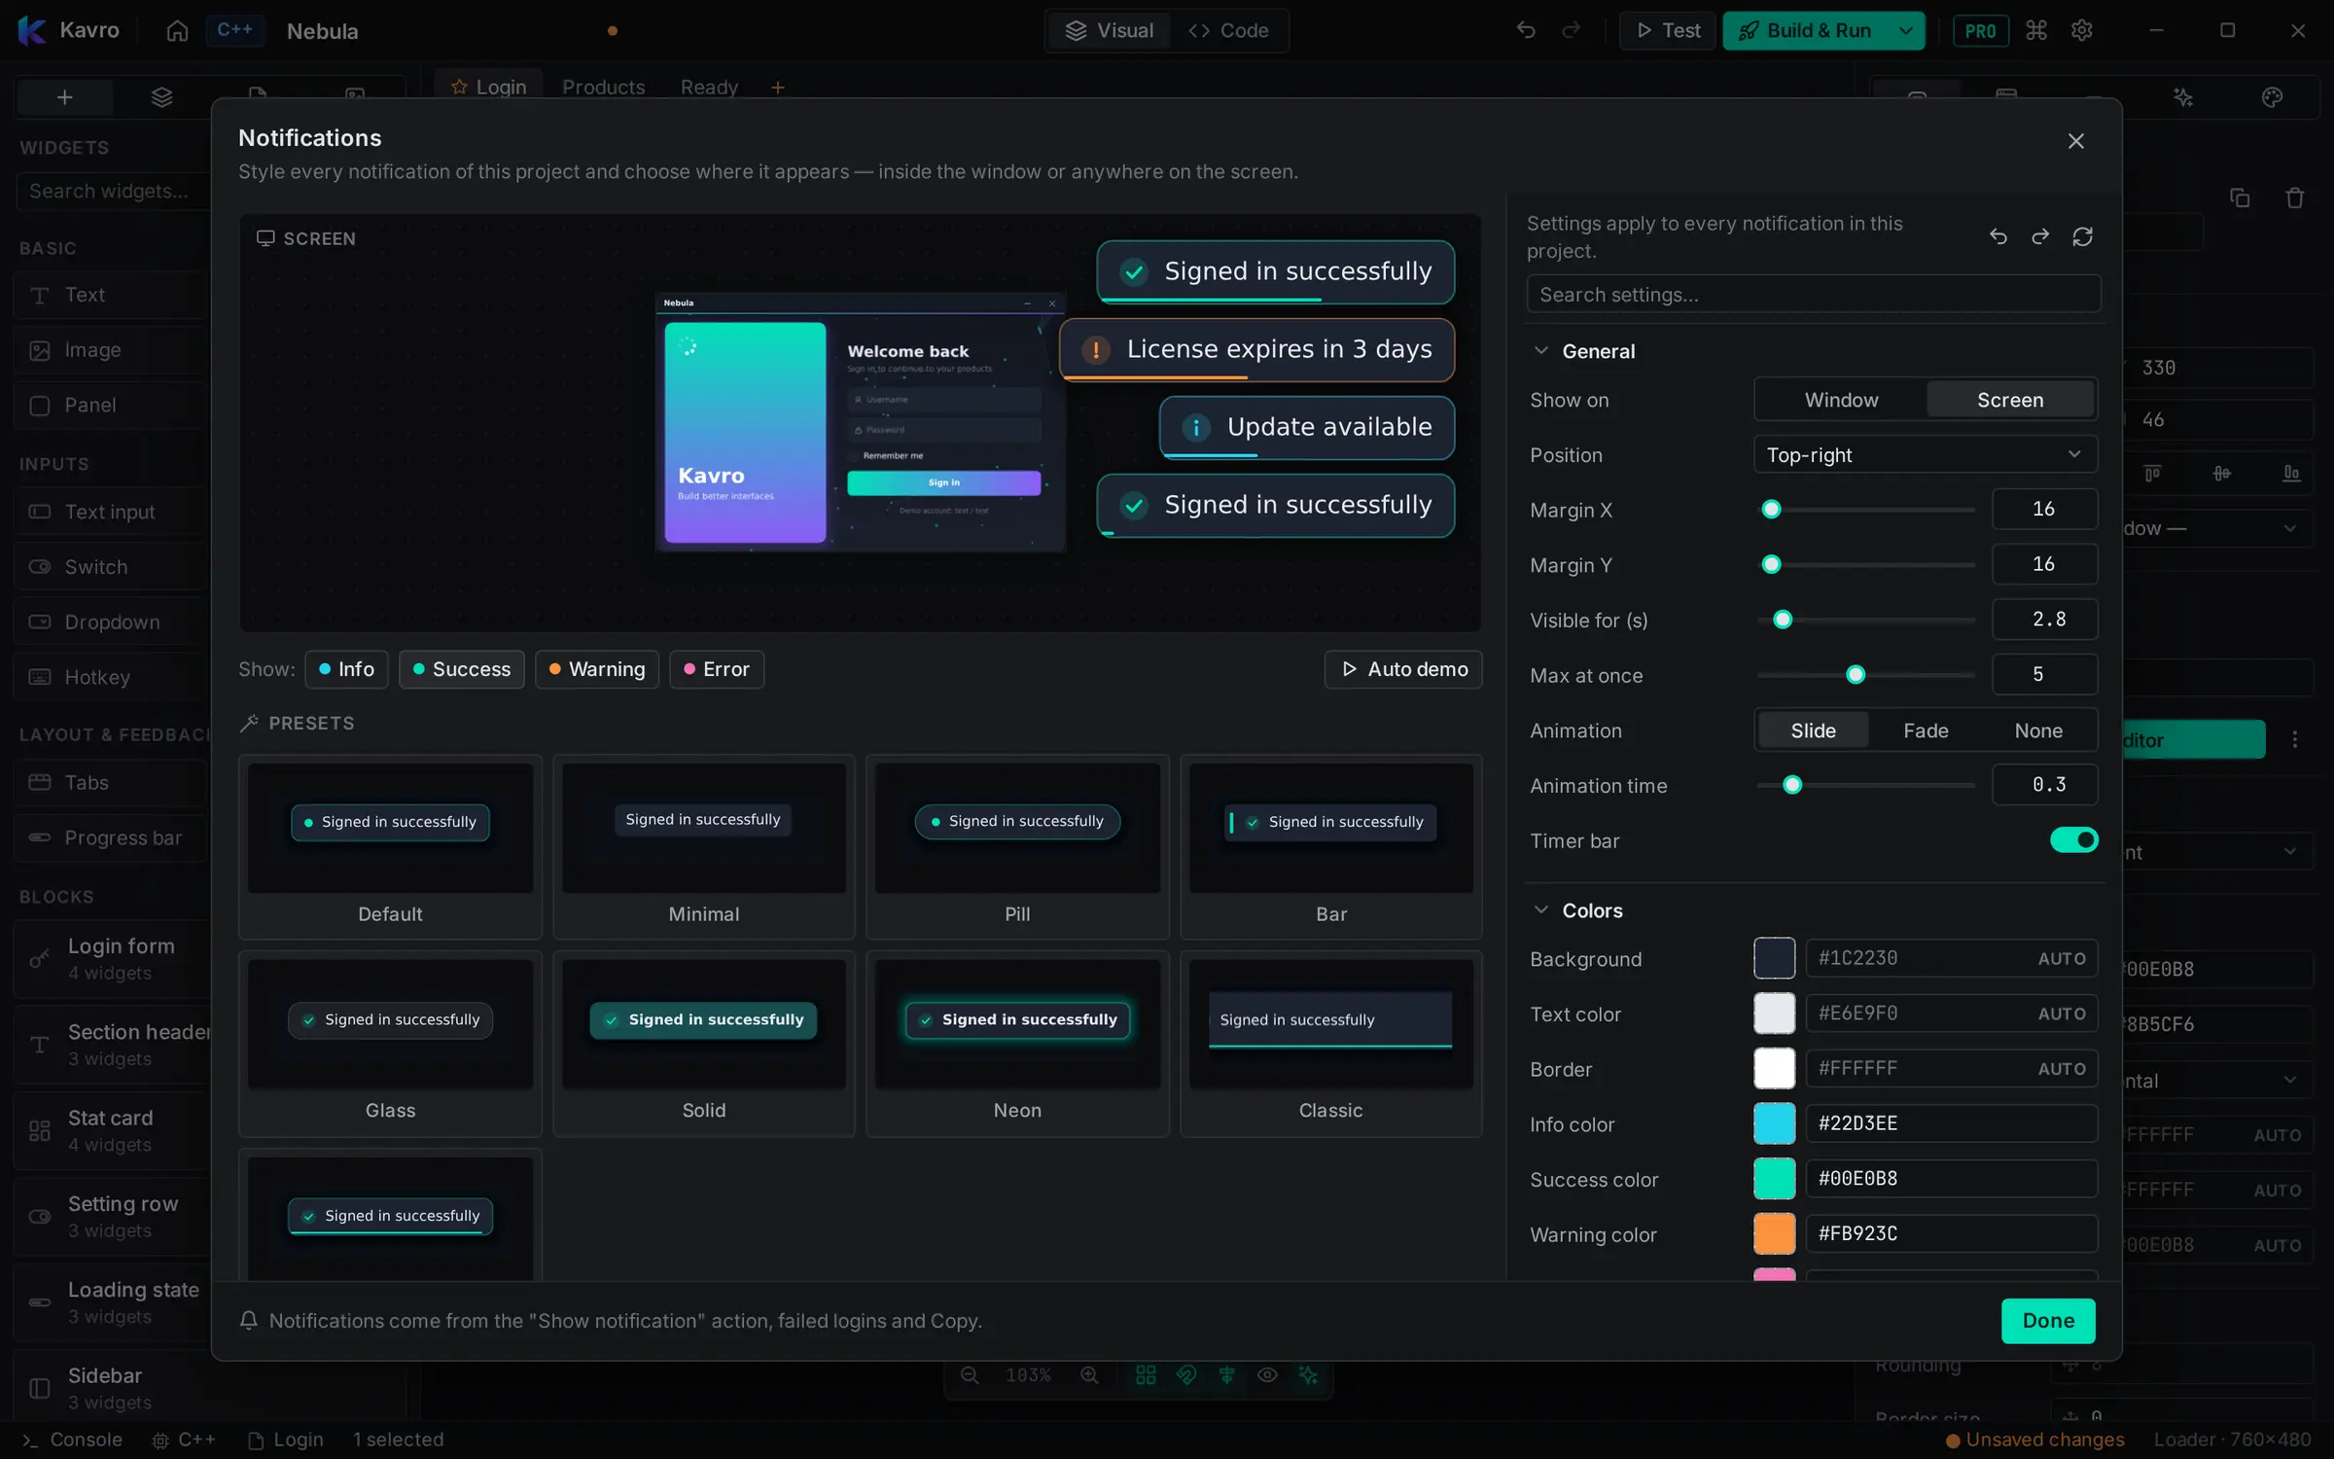Set Show on to Screen
The height and width of the screenshot is (1459, 2334).
2009,400
